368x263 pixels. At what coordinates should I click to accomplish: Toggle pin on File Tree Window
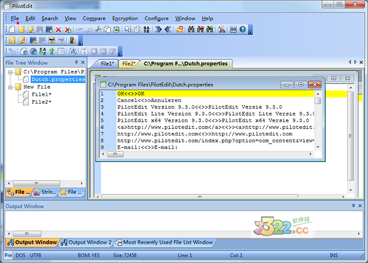tap(76, 62)
